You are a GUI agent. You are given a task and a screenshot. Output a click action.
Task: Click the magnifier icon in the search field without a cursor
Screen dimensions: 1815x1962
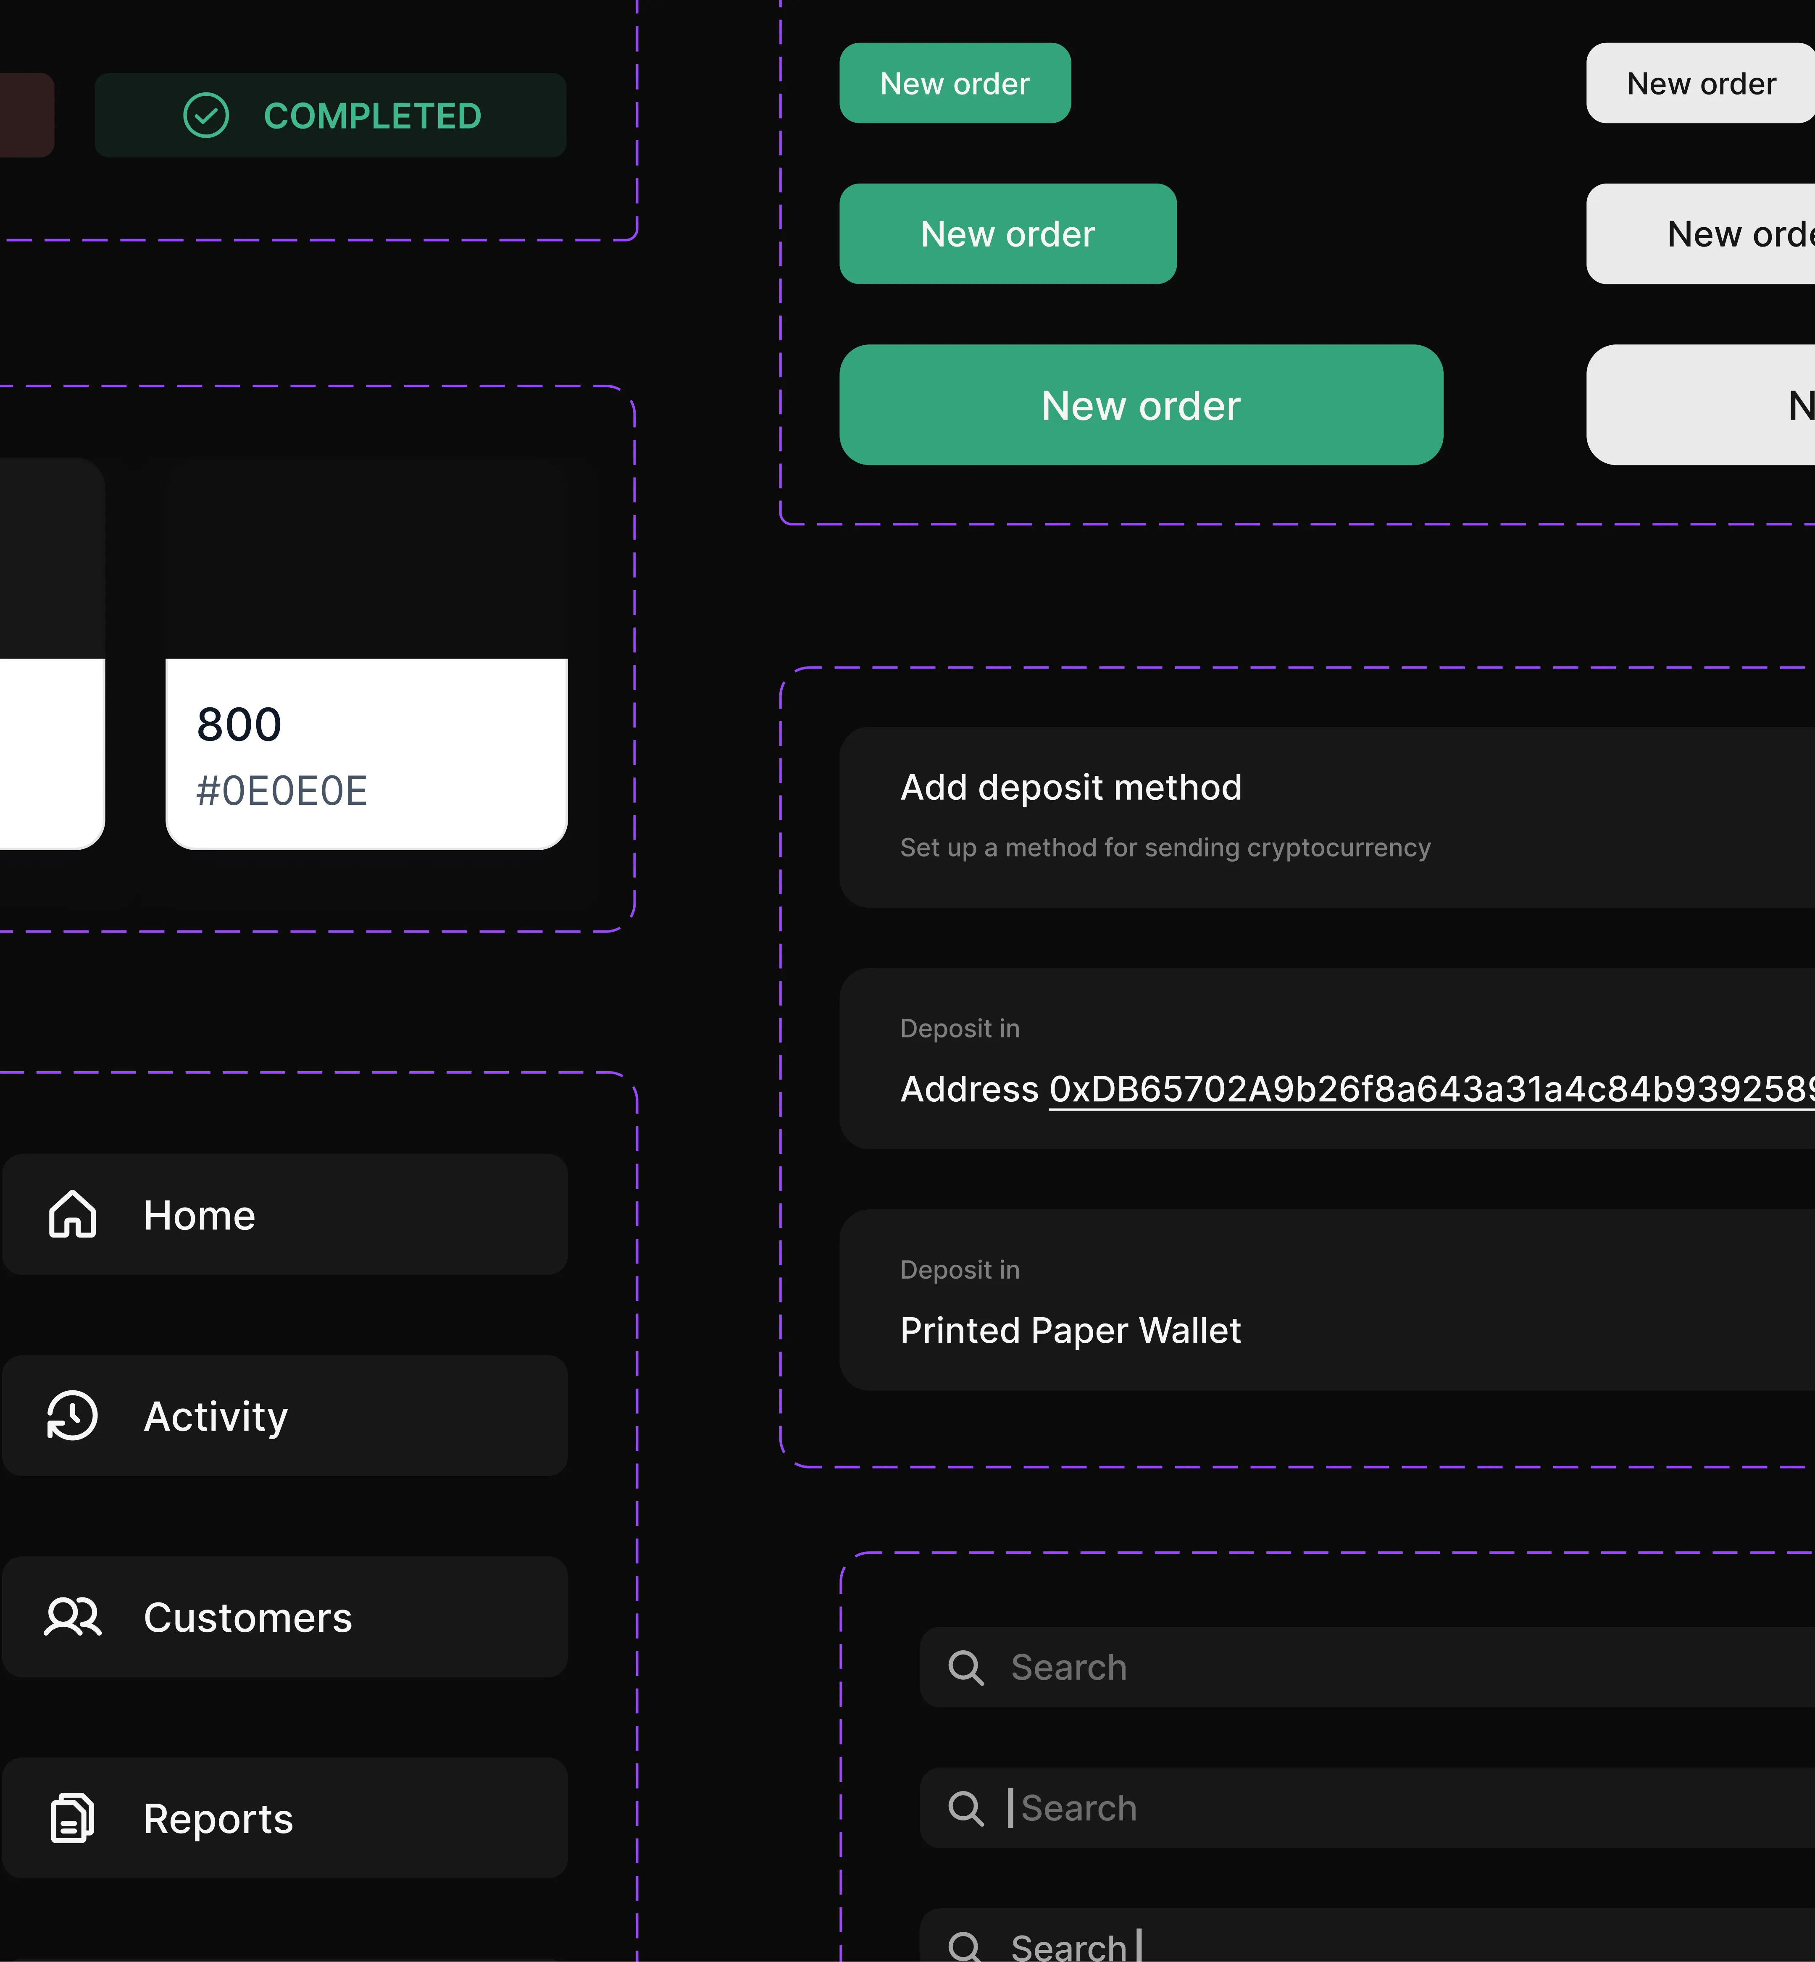pos(965,1668)
